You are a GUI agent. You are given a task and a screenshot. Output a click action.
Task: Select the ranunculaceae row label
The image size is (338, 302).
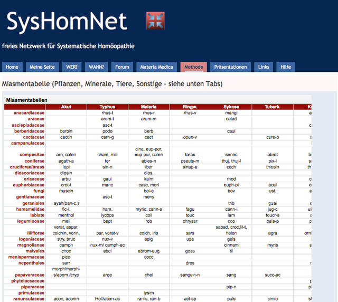click(x=29, y=299)
